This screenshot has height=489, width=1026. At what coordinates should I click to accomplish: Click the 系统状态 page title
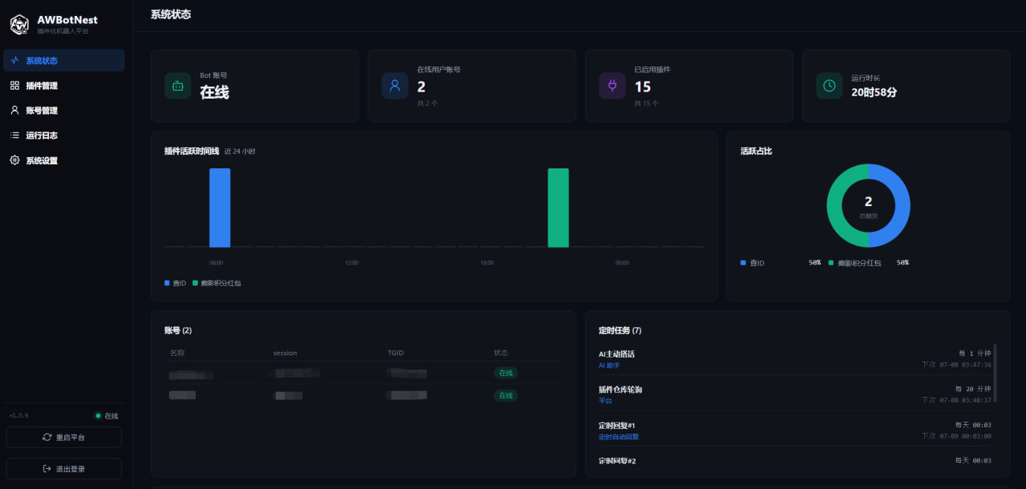[171, 14]
